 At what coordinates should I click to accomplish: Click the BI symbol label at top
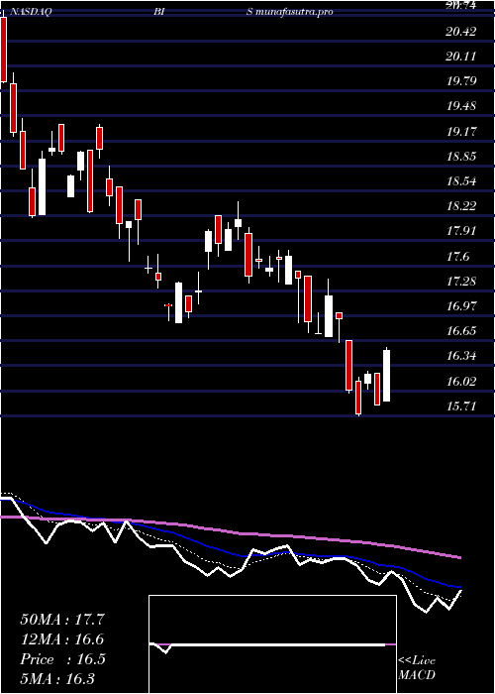click(159, 12)
